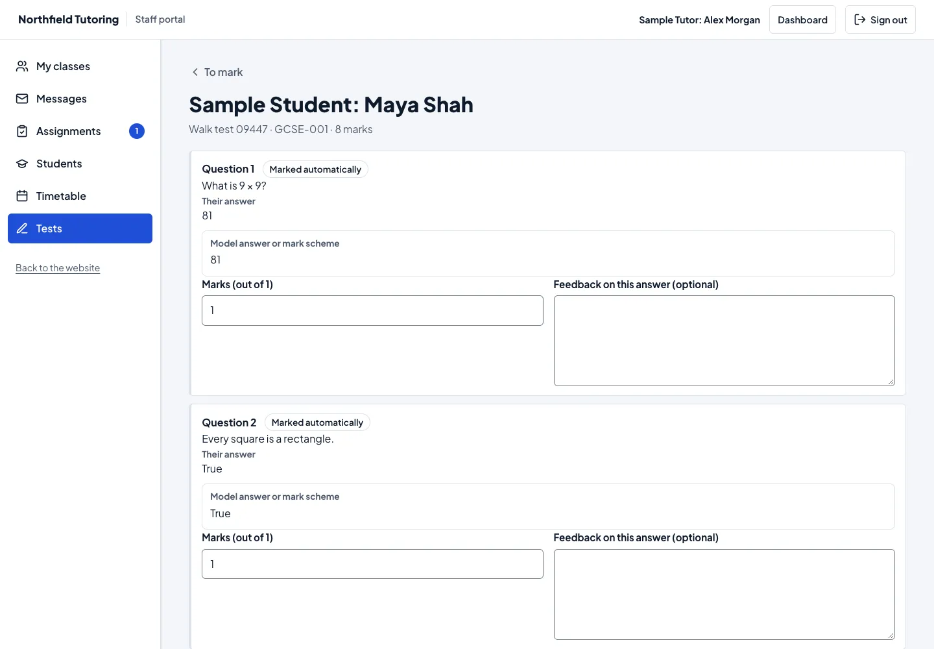Viewport: 934px width, 649px height.
Task: Click Question 2 Marked automatically badge
Action: tap(317, 422)
